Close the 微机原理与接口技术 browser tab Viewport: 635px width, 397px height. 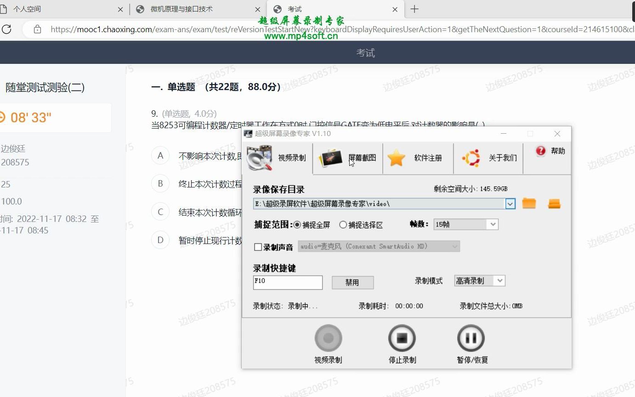point(258,9)
